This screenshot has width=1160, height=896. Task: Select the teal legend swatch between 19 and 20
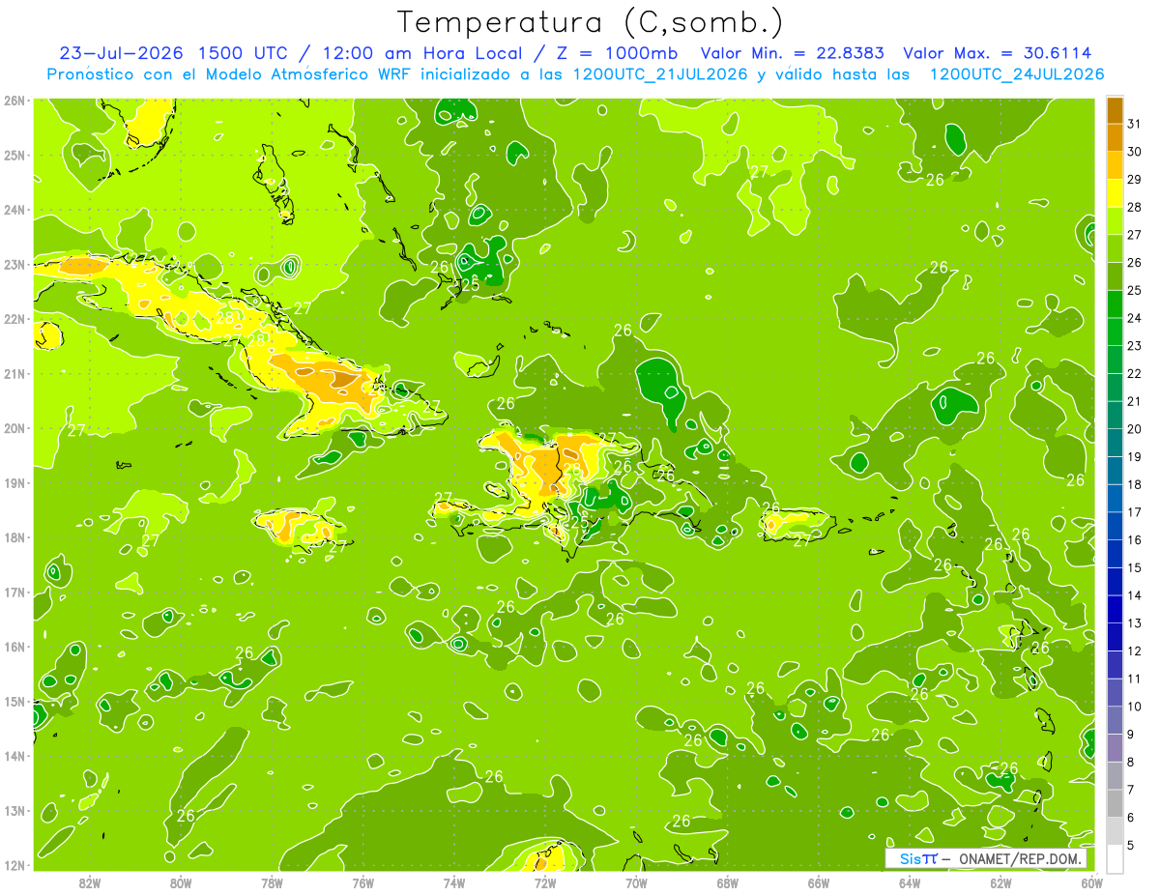click(x=1115, y=443)
